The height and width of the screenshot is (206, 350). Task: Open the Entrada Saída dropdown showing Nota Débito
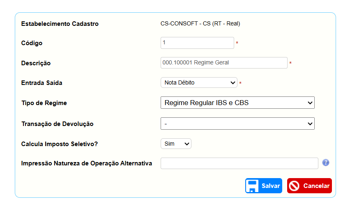tap(199, 83)
